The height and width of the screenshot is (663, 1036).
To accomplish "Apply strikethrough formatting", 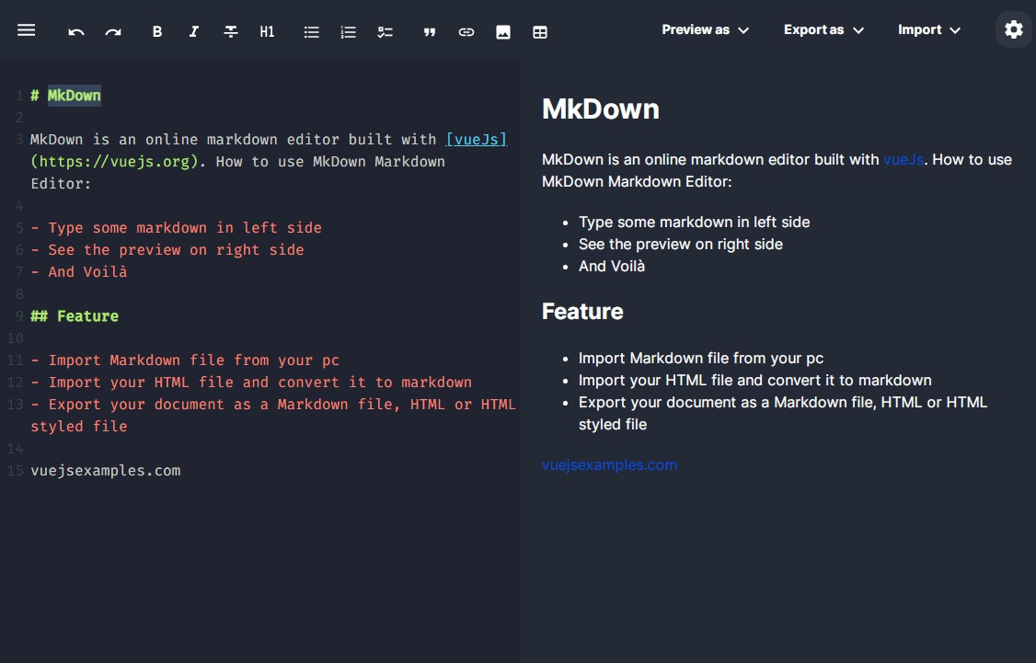I will pos(231,31).
